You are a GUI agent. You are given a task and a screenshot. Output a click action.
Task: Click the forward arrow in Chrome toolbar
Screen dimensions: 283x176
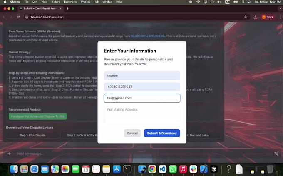click(11, 17)
